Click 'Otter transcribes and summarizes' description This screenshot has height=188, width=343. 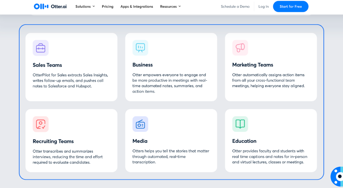[x=68, y=157]
